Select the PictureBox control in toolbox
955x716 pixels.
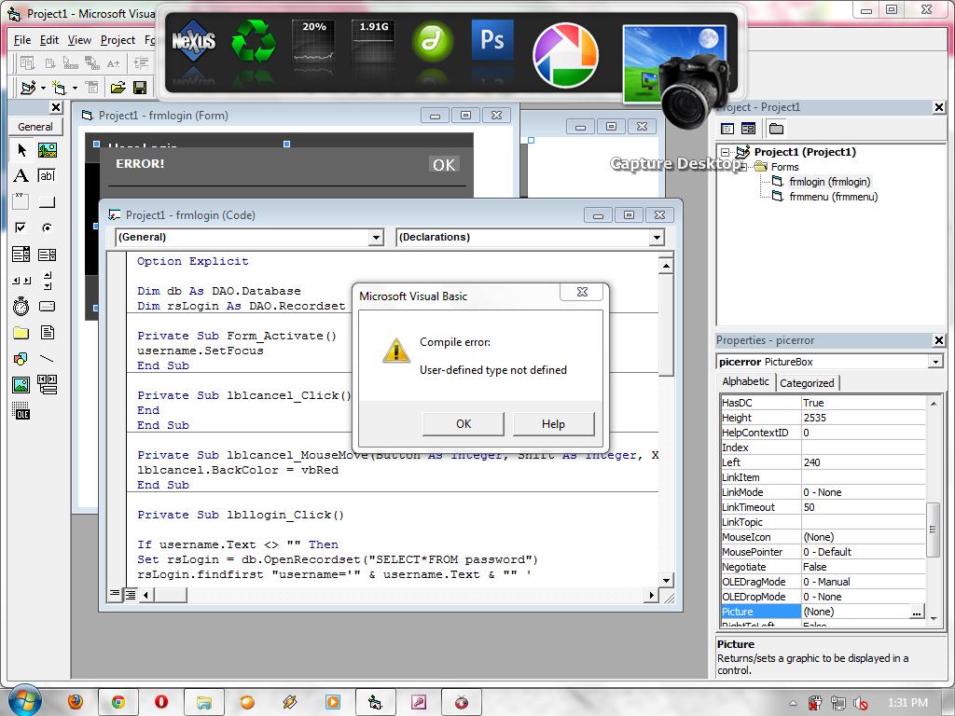tap(47, 150)
